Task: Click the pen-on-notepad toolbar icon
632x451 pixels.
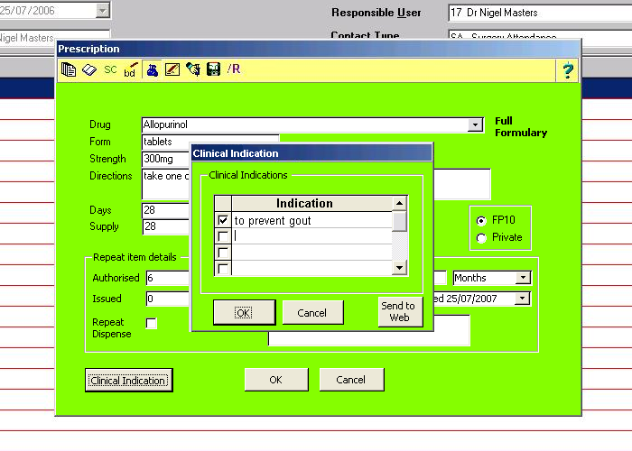Action: click(172, 69)
